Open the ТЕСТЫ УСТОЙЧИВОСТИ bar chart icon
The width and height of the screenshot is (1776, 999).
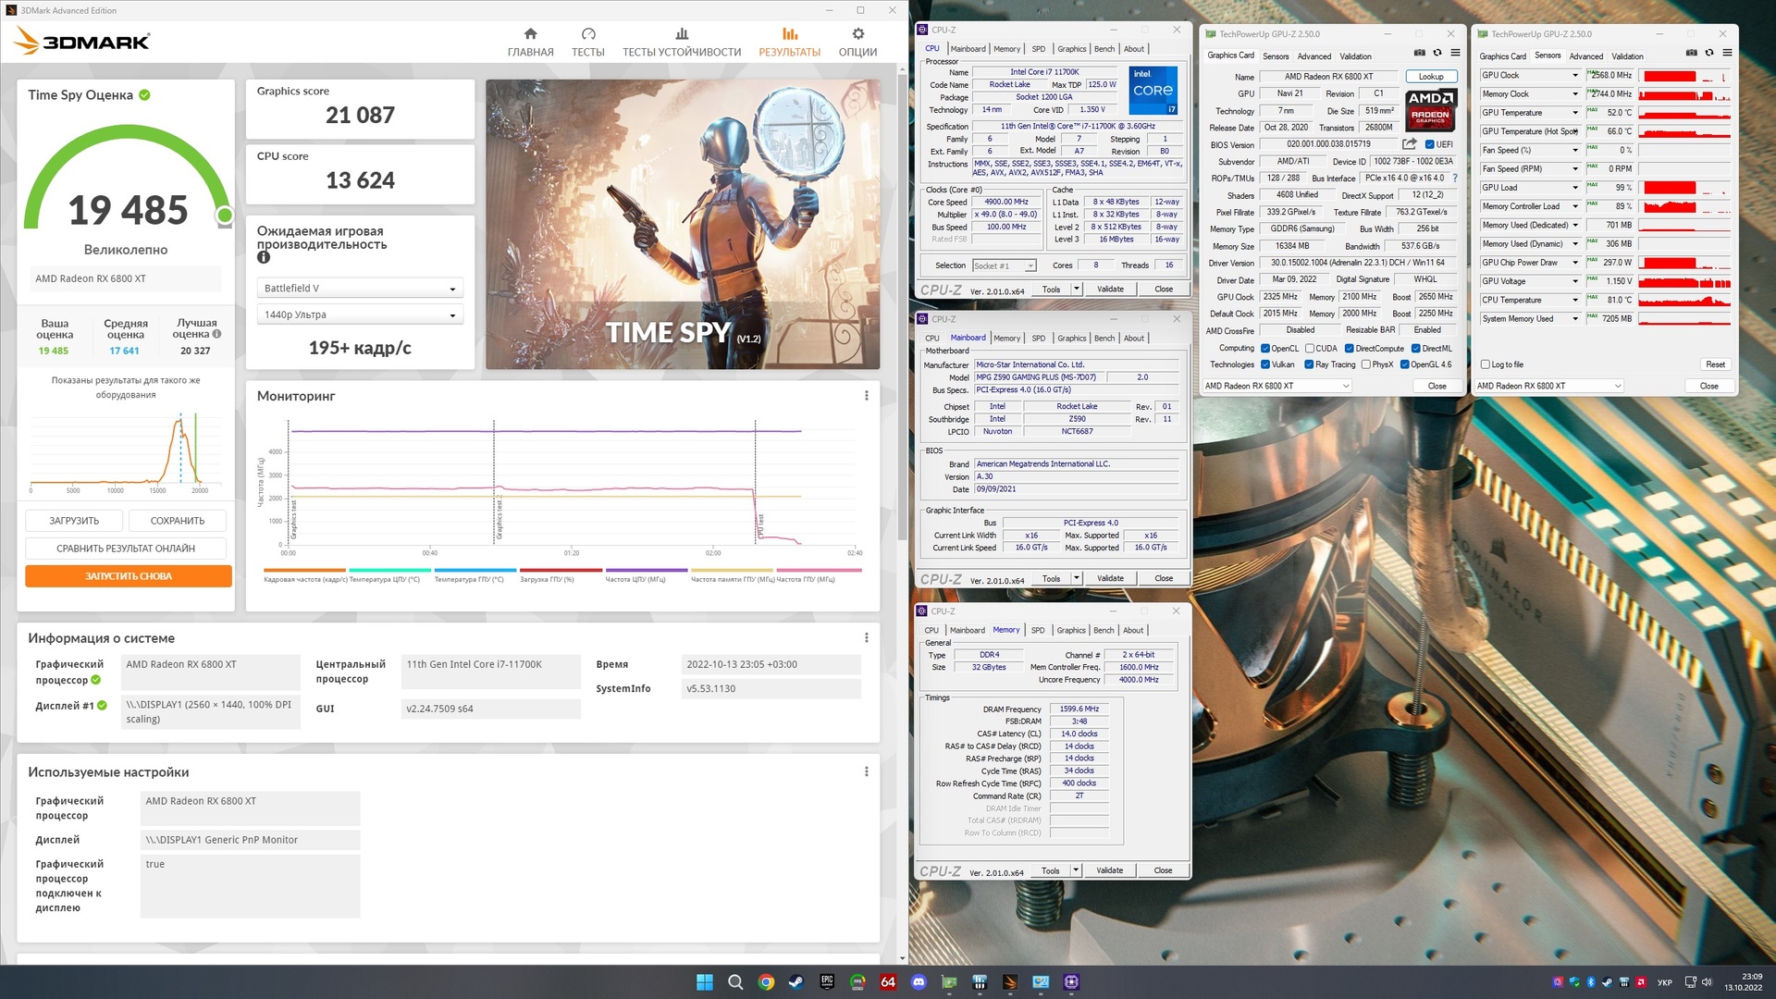tap(682, 33)
